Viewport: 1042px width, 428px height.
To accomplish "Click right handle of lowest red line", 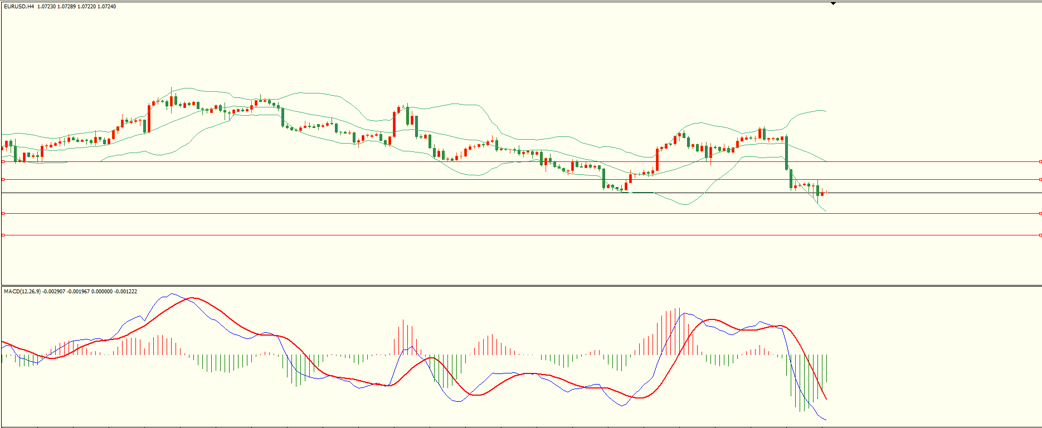I will pyautogui.click(x=1040, y=235).
